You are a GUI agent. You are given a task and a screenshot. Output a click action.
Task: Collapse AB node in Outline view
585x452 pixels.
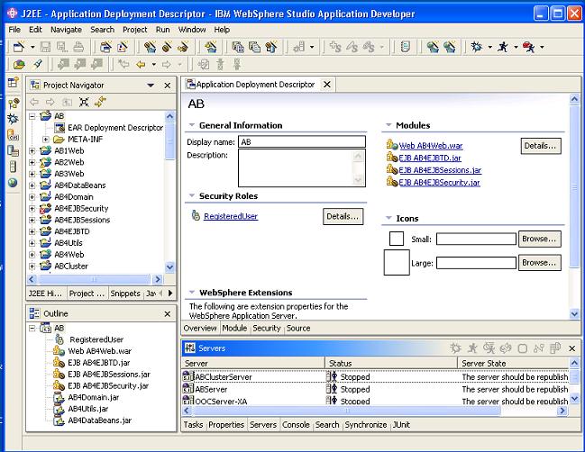(32, 328)
